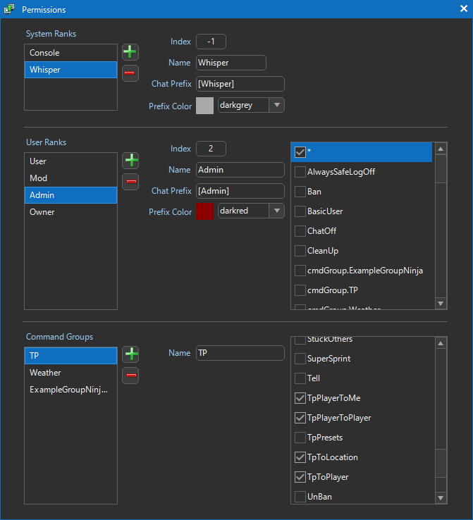
Task: Click red minus to remove System Rank
Action: click(130, 73)
